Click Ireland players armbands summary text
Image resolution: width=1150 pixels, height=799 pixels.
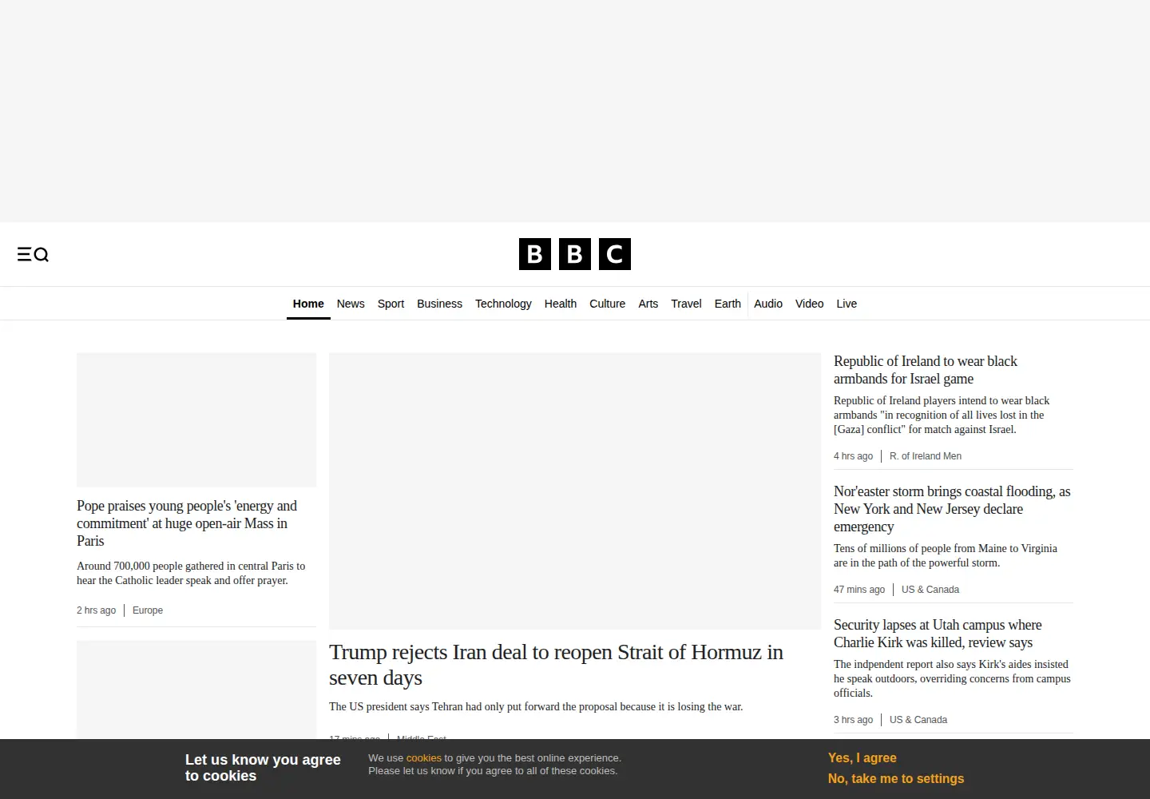[x=942, y=415]
